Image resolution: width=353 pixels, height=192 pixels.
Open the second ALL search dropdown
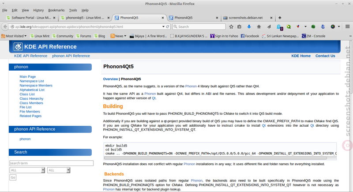pos(59,170)
